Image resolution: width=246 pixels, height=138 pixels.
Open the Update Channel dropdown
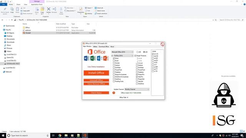[137, 89]
